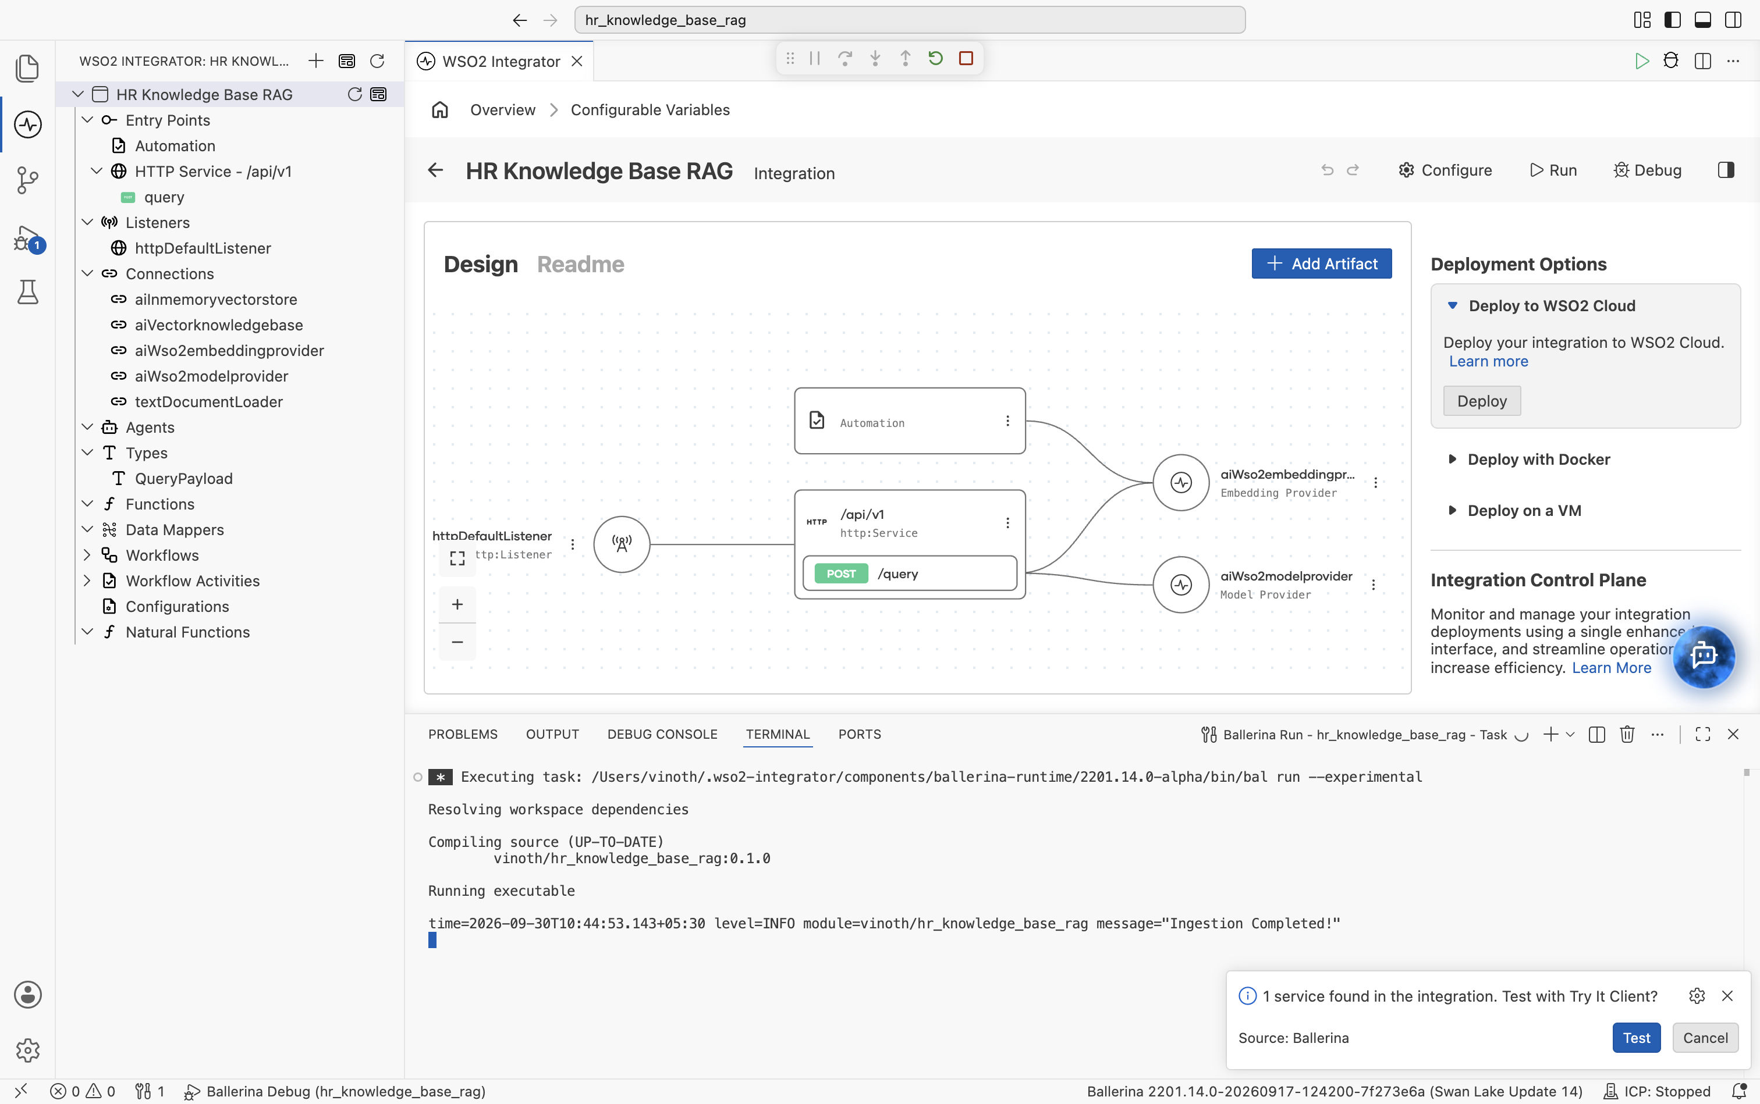Zoom in with canvas plus button

tap(457, 604)
